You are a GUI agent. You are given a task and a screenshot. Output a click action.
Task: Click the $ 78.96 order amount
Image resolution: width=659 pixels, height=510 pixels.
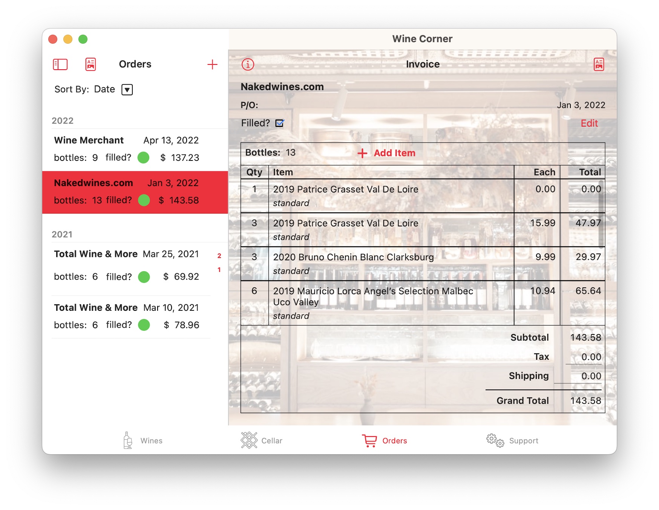pyautogui.click(x=181, y=325)
